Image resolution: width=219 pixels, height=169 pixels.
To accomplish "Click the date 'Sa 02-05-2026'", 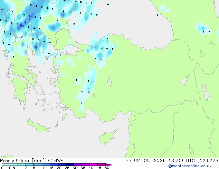I will pyautogui.click(x=145, y=161).
